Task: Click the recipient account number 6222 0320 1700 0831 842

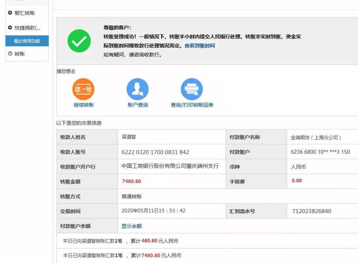Action: coord(155,152)
